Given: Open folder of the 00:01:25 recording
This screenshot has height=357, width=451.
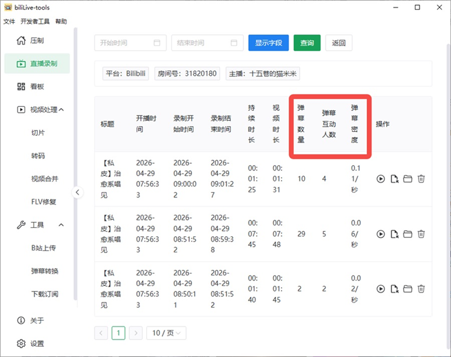Looking at the screenshot, I should tap(408, 178).
